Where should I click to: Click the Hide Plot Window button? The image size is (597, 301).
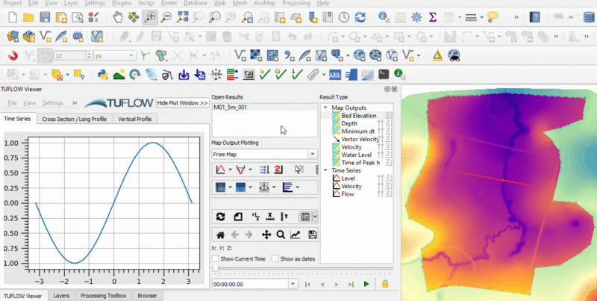pyautogui.click(x=182, y=102)
